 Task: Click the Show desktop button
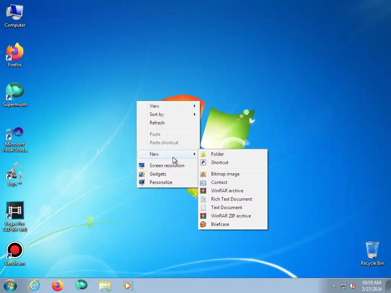coord(388,285)
